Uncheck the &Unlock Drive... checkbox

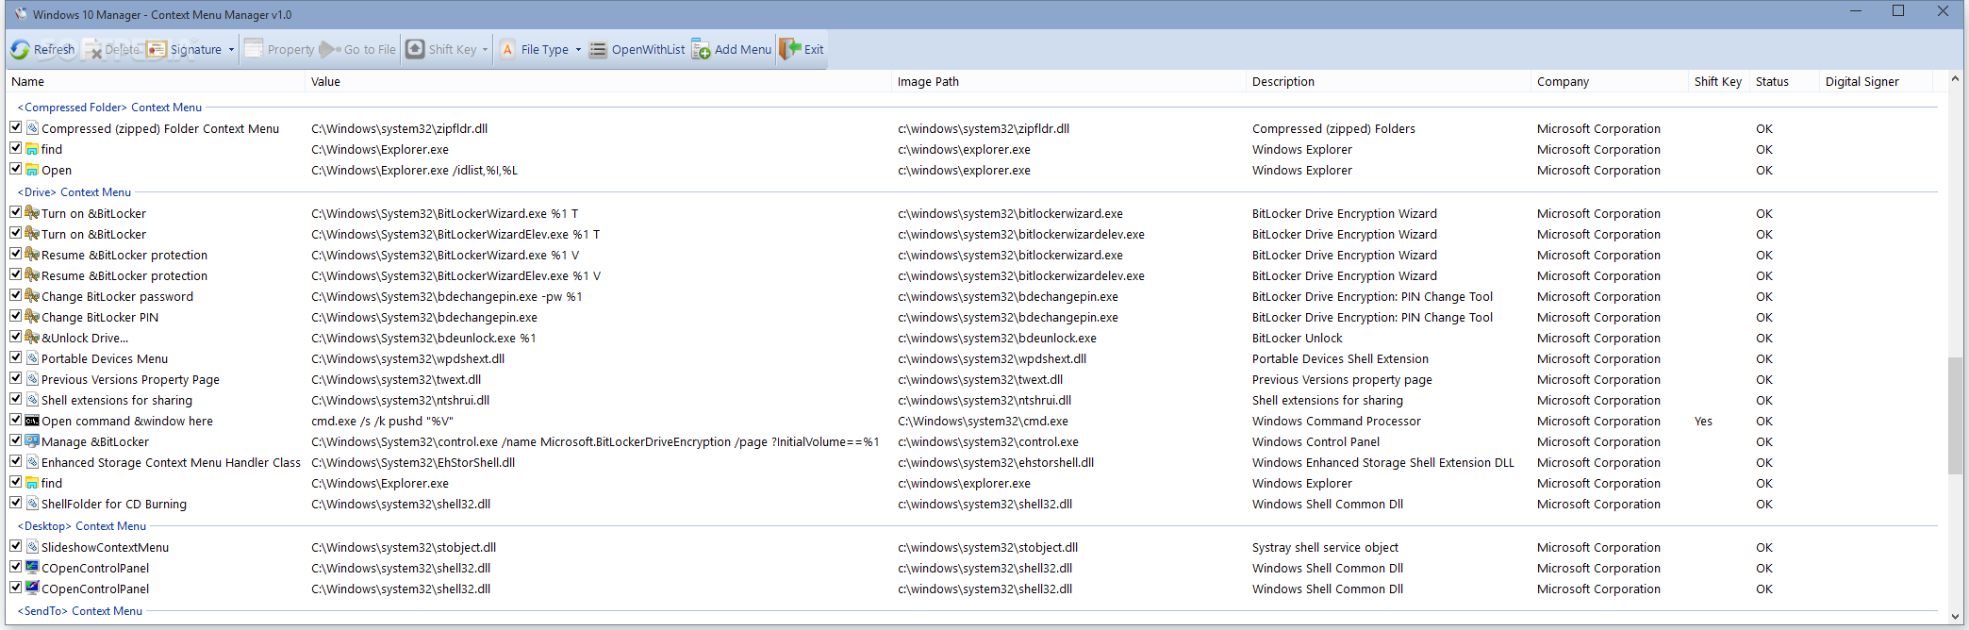pyautogui.click(x=16, y=337)
